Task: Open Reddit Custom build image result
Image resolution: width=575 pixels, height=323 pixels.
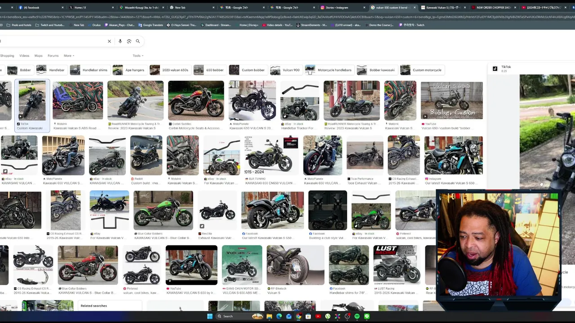Action: (x=146, y=155)
